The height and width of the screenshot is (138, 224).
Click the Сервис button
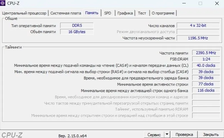click(154, 135)
